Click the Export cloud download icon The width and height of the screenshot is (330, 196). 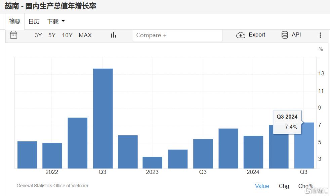(241, 35)
